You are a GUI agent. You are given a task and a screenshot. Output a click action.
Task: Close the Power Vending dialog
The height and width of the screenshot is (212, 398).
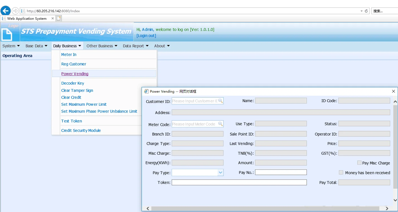[393, 91]
